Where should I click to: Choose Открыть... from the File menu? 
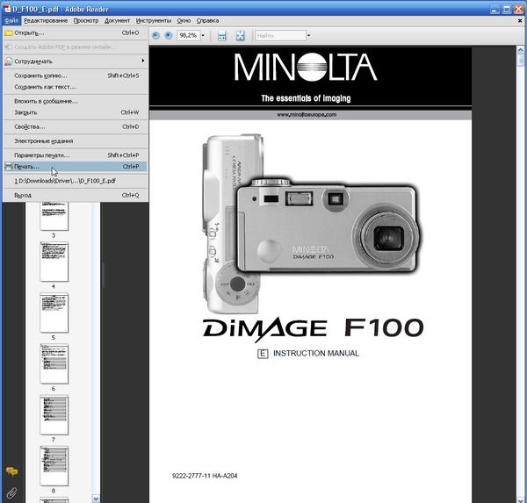tap(76, 33)
